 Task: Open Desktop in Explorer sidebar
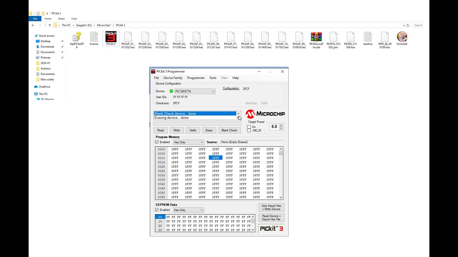tap(45, 41)
